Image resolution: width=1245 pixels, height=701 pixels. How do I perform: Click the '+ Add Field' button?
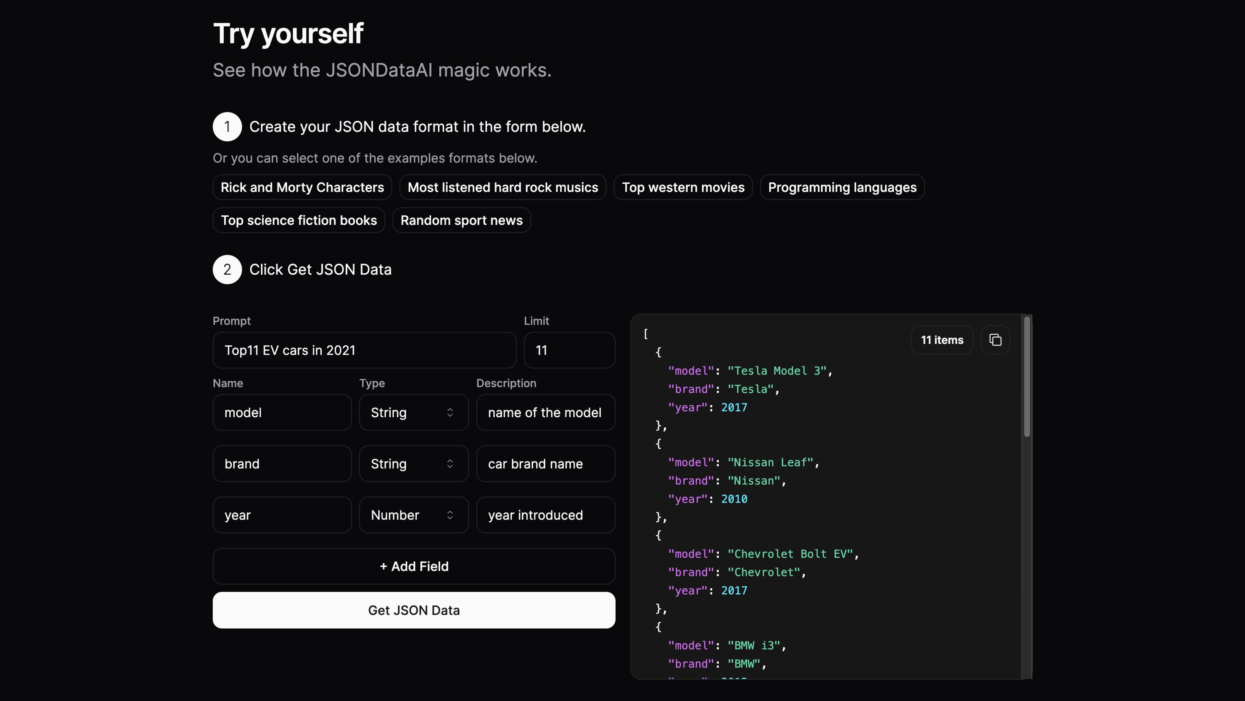pos(414,566)
